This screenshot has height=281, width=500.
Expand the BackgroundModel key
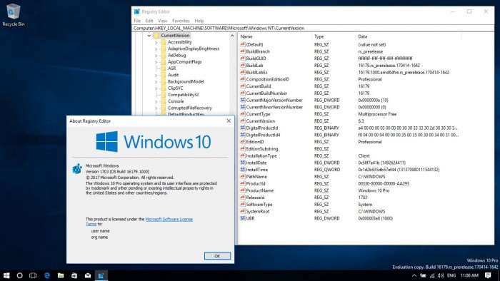pos(156,82)
